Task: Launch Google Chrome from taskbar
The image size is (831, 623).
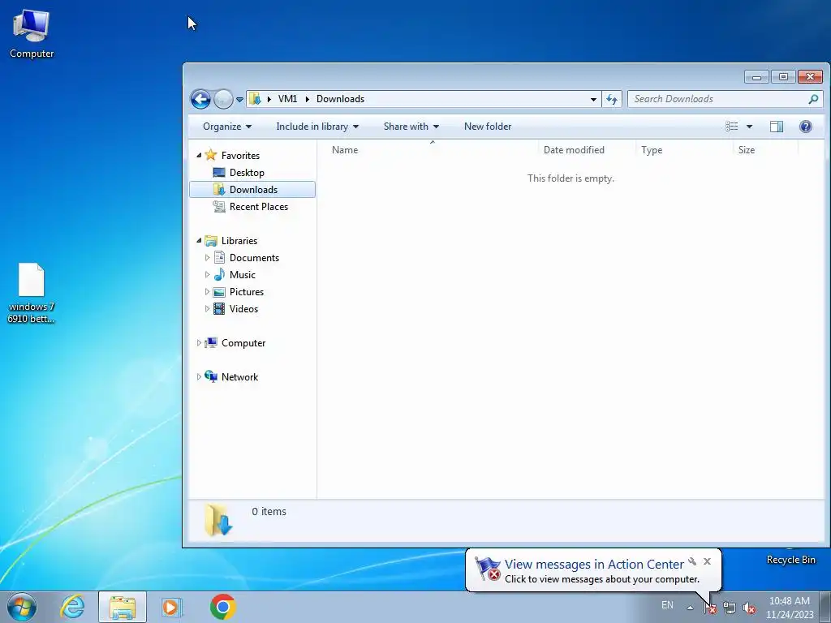Action: [x=222, y=607]
